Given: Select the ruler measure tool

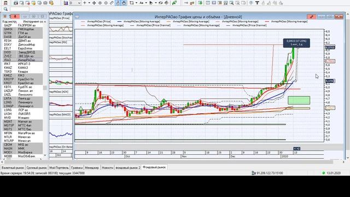Looking at the screenshot, I should pyautogui.click(x=112, y=3).
